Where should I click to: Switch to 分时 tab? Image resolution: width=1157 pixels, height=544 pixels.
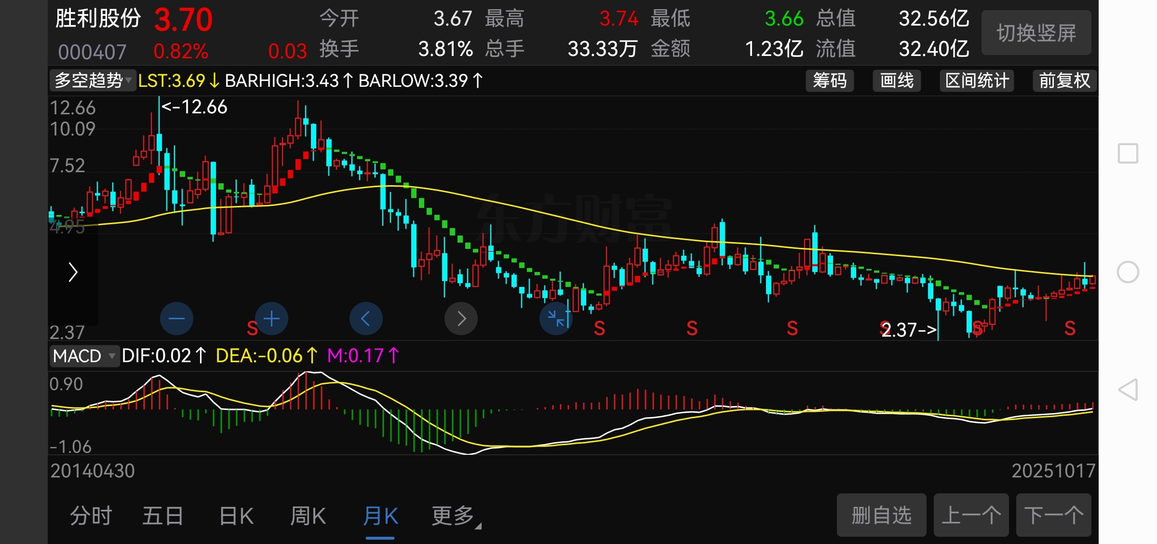[91, 516]
